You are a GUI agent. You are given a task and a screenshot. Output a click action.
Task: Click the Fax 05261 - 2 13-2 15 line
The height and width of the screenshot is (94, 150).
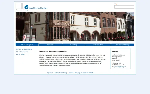[118, 65]
